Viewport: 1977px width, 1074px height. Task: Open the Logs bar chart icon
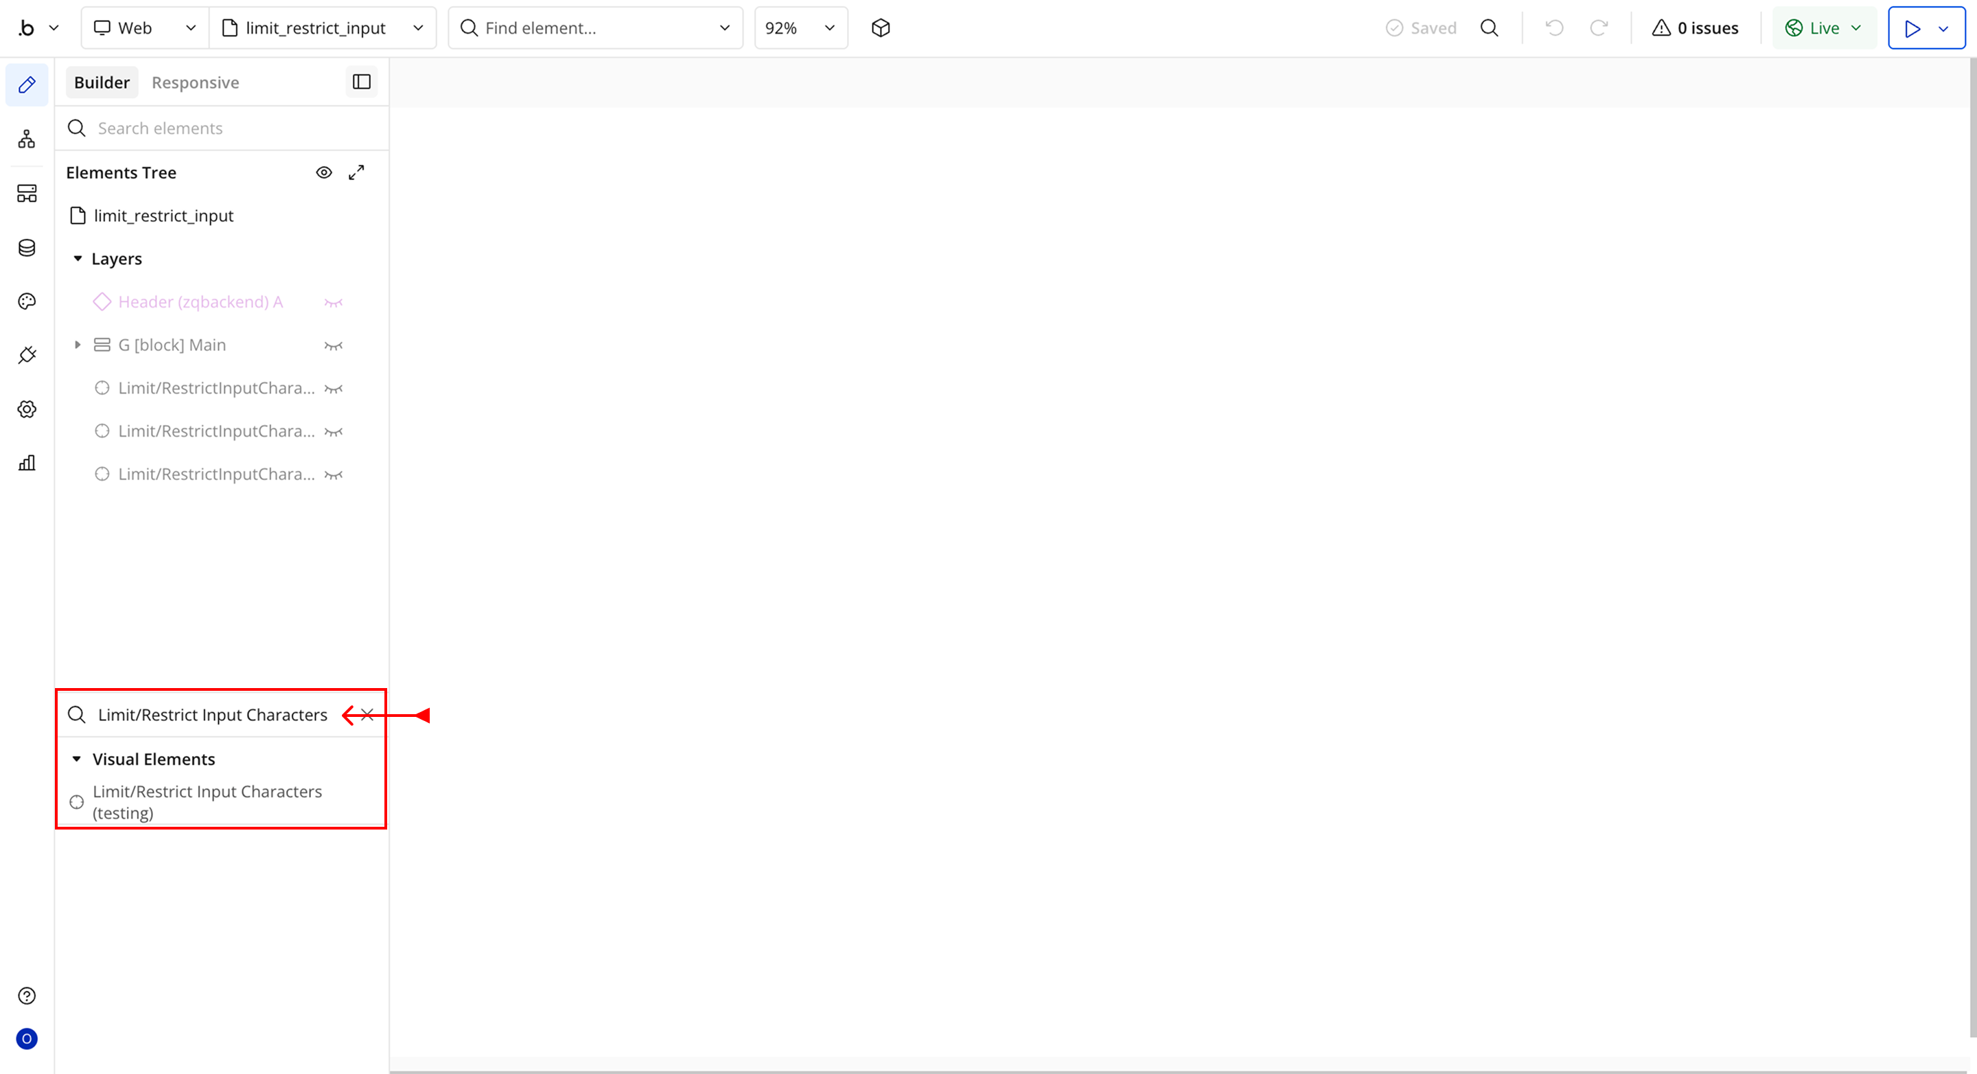(x=27, y=463)
